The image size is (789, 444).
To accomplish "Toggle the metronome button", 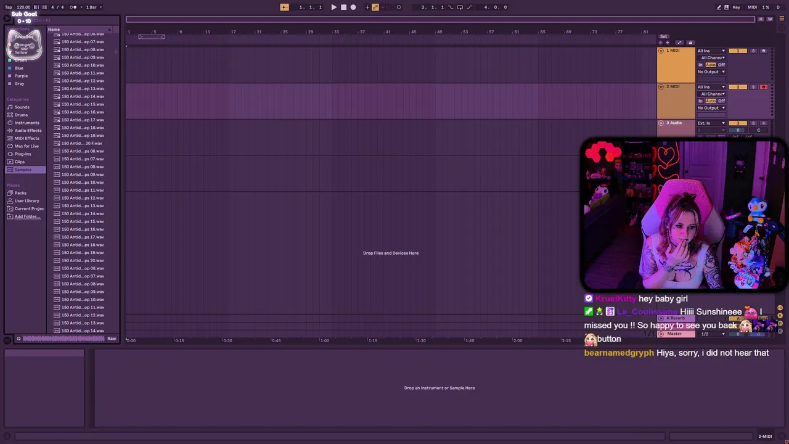I will 73,7.
